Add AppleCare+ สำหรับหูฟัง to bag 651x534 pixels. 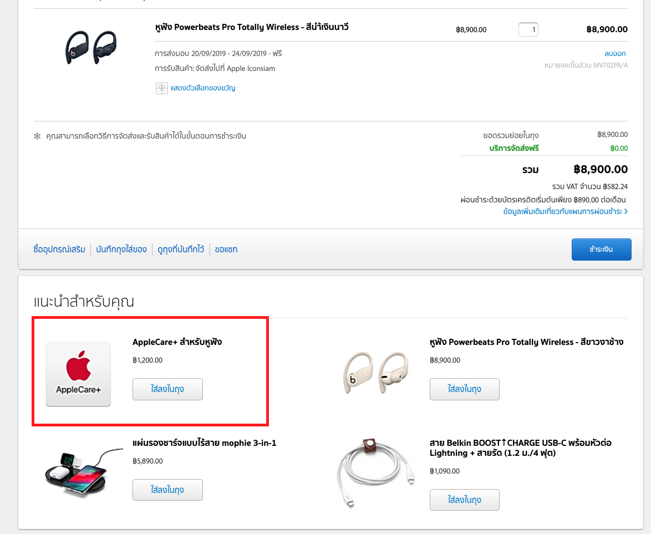[x=167, y=389]
